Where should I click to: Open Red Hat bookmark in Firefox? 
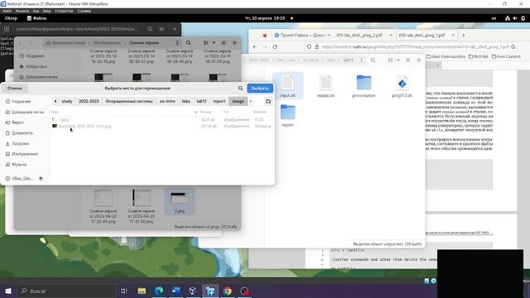pyautogui.click(x=479, y=57)
